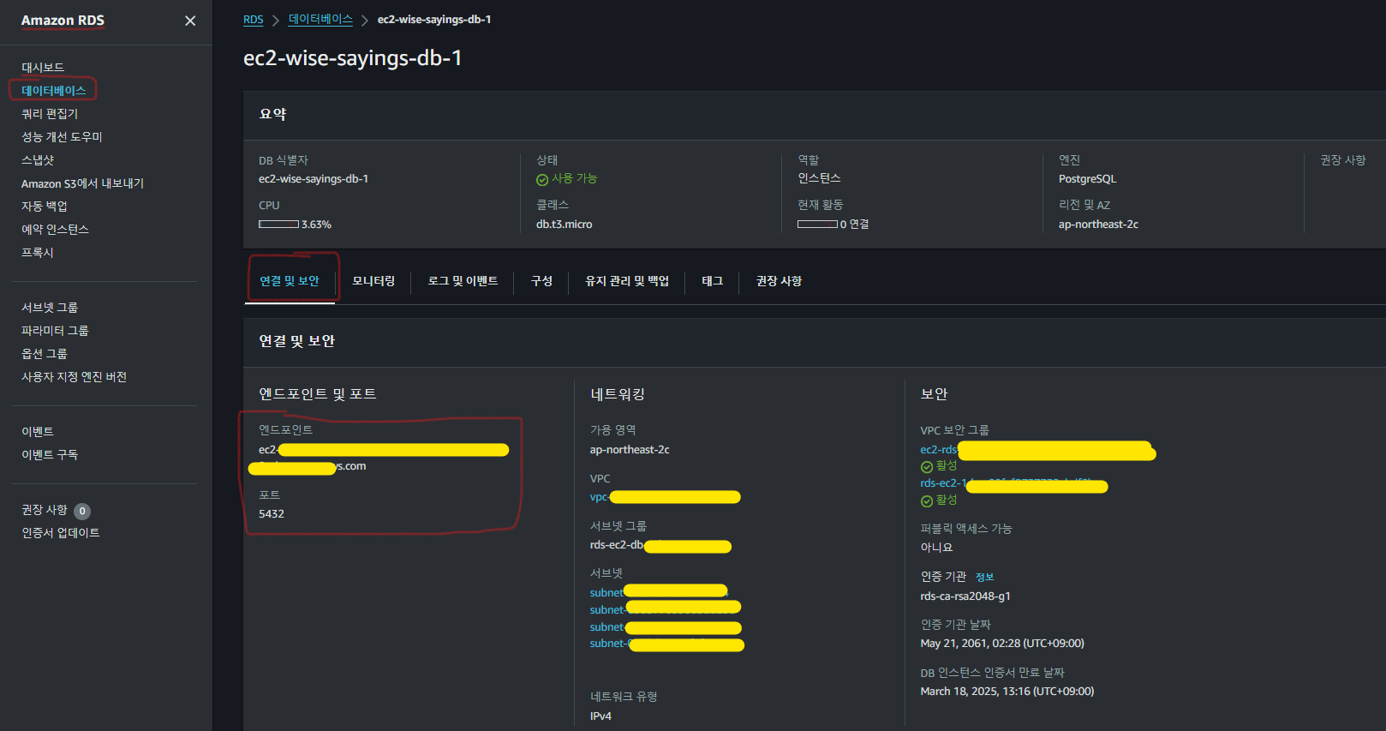Switch to the 태그 tab
Screen dimensions: 1386x731
712,280
